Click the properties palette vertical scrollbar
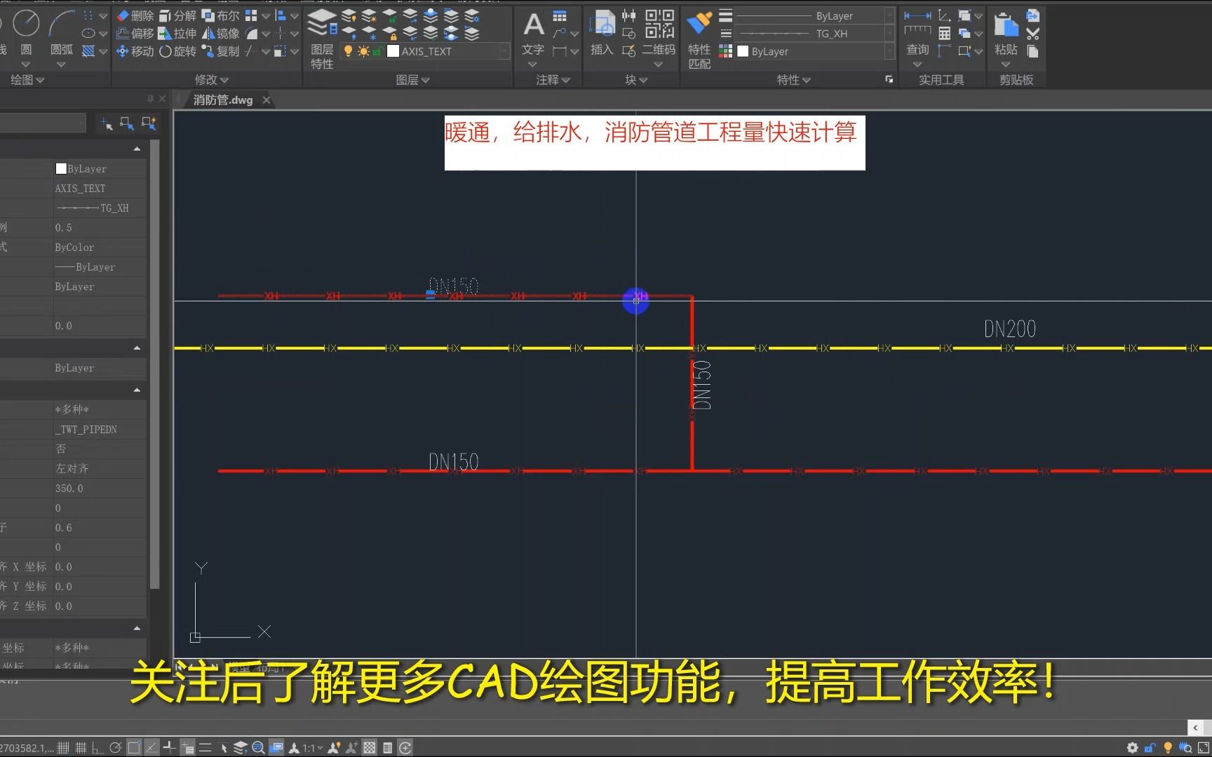The height and width of the screenshot is (757, 1212). click(x=154, y=364)
